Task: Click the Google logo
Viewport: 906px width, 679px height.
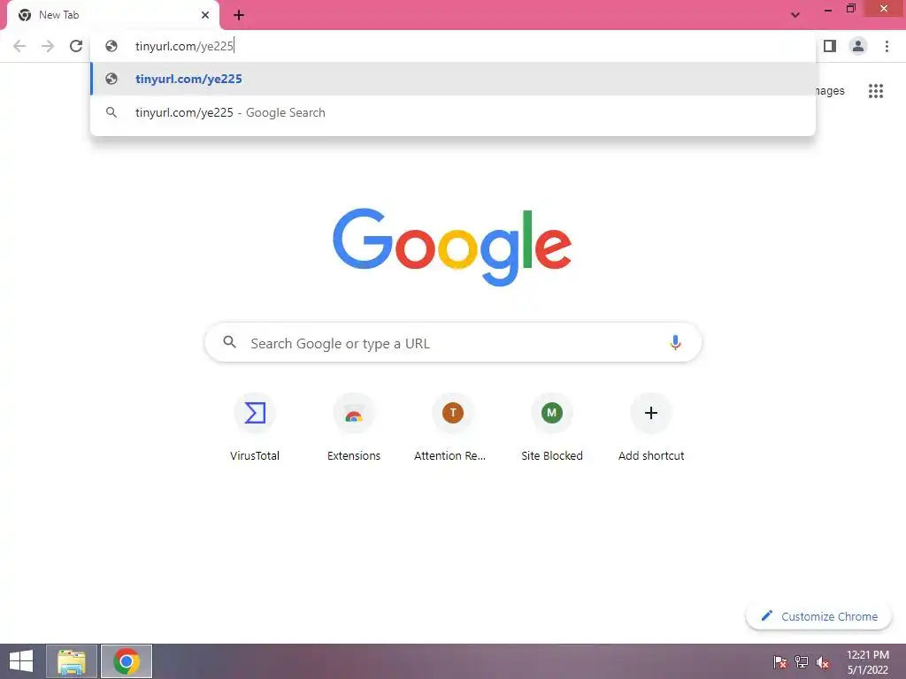Action: (x=452, y=247)
